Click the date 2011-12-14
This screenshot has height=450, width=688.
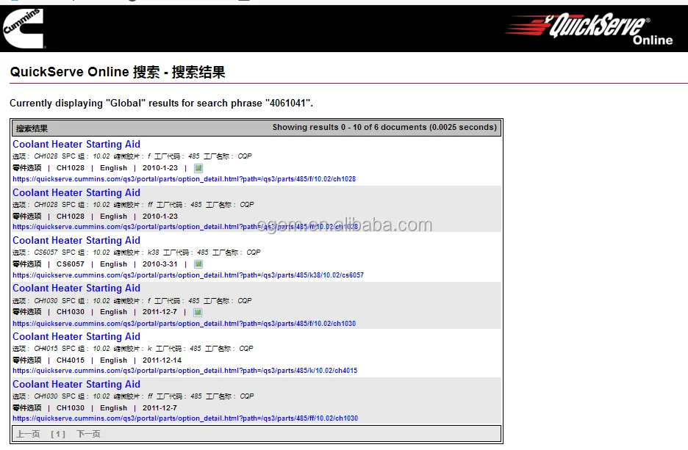point(162,360)
